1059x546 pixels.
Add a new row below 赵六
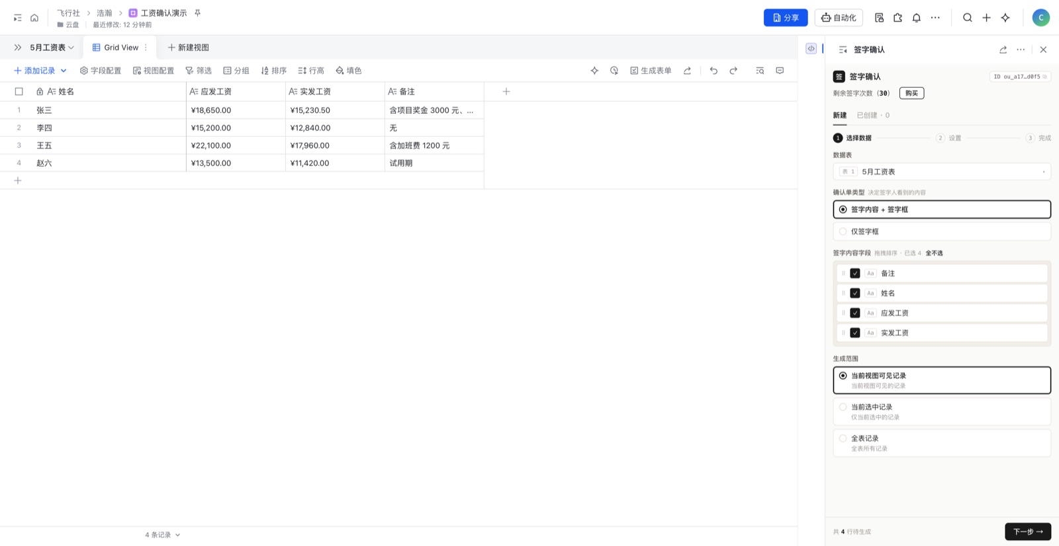point(18,180)
